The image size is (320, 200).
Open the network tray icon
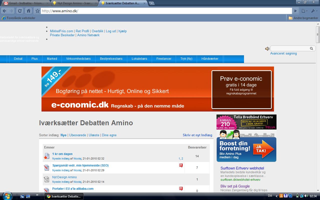pyautogui.click(x=301, y=196)
